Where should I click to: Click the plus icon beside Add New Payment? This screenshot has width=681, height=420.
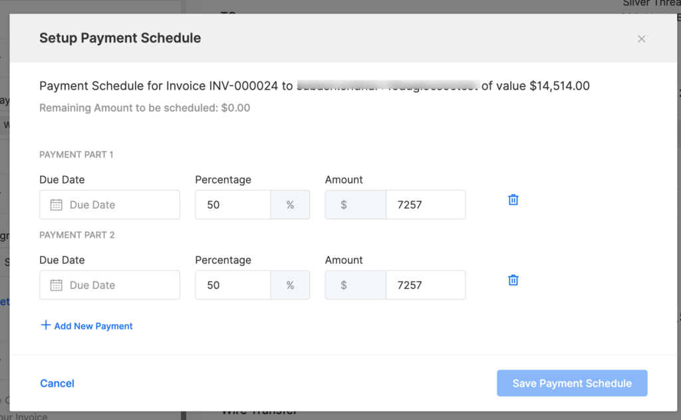(x=45, y=325)
